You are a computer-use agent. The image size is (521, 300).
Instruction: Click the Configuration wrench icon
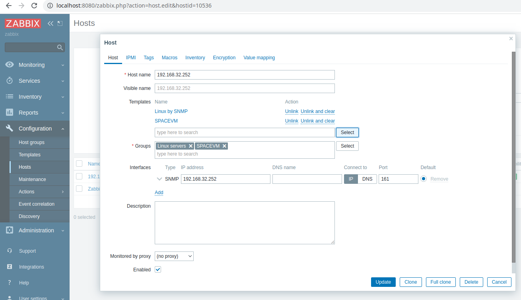[x=10, y=129]
